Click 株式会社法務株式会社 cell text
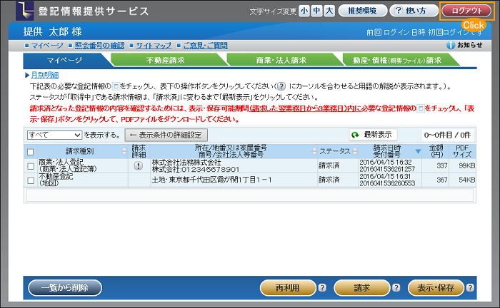The image size is (500, 308). click(186, 163)
